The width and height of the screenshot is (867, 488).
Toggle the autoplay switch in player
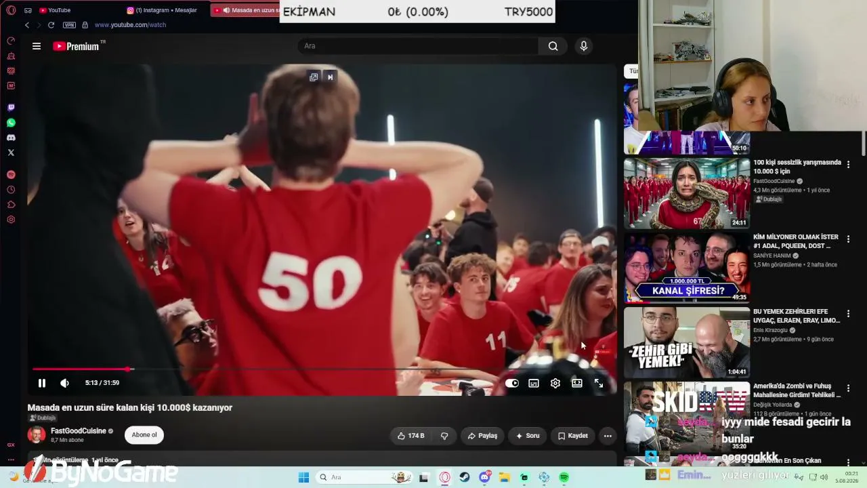coord(512,383)
